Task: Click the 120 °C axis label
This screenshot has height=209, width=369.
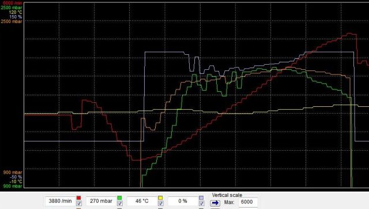Action: 16,12
